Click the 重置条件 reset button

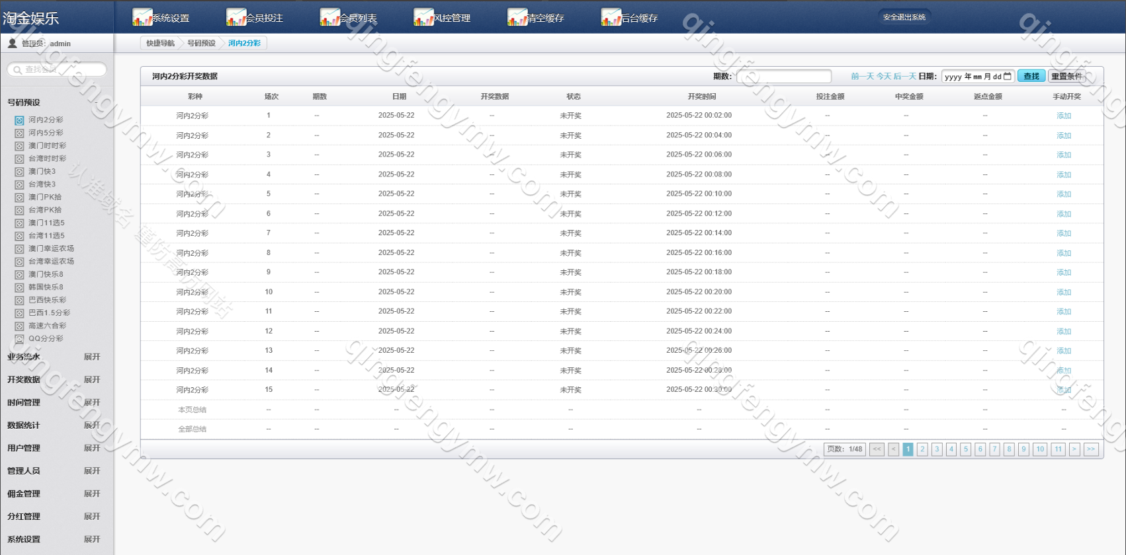coord(1066,76)
